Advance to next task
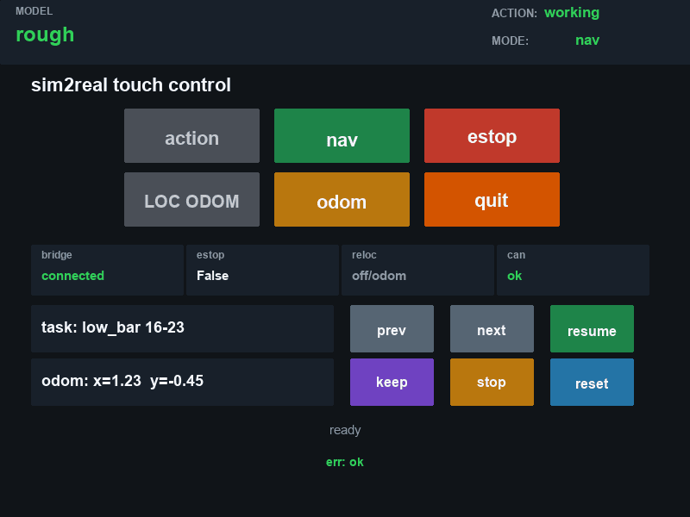Screen dimensions: 690x517 [492, 329]
